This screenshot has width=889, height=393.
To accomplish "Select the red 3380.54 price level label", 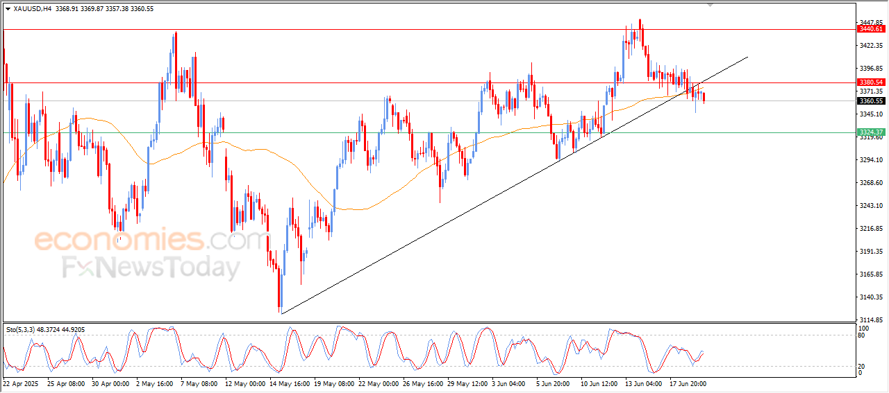I will click(x=871, y=82).
